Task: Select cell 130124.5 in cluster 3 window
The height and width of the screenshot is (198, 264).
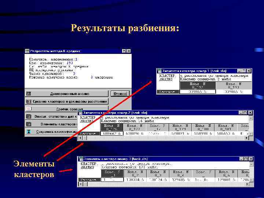Action: [x=158, y=180]
